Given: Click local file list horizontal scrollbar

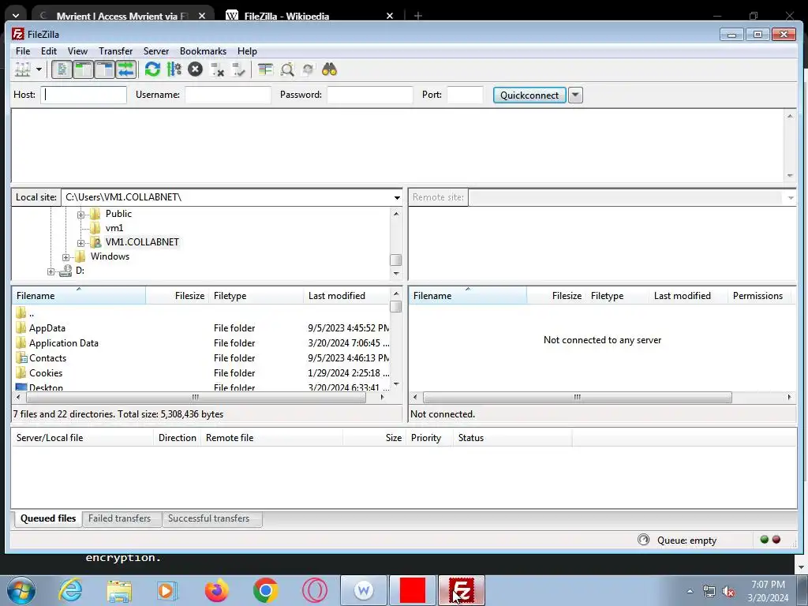Looking at the screenshot, I should tap(196, 398).
